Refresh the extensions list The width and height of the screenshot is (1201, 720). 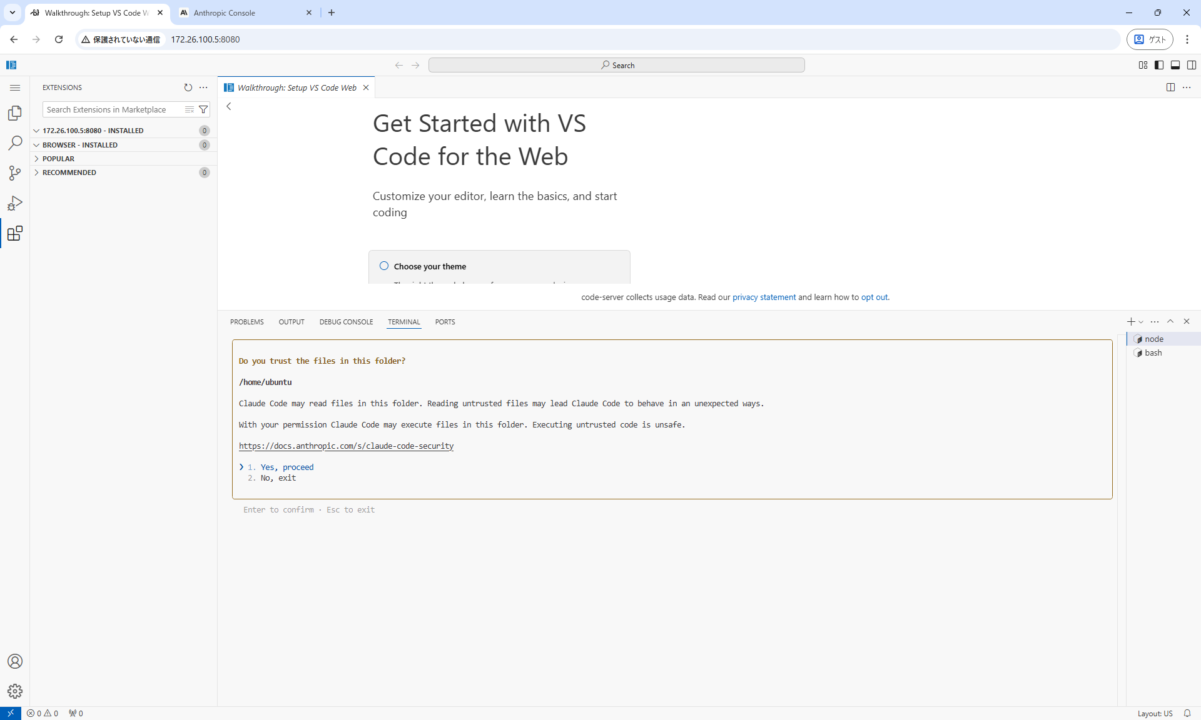[188, 87]
